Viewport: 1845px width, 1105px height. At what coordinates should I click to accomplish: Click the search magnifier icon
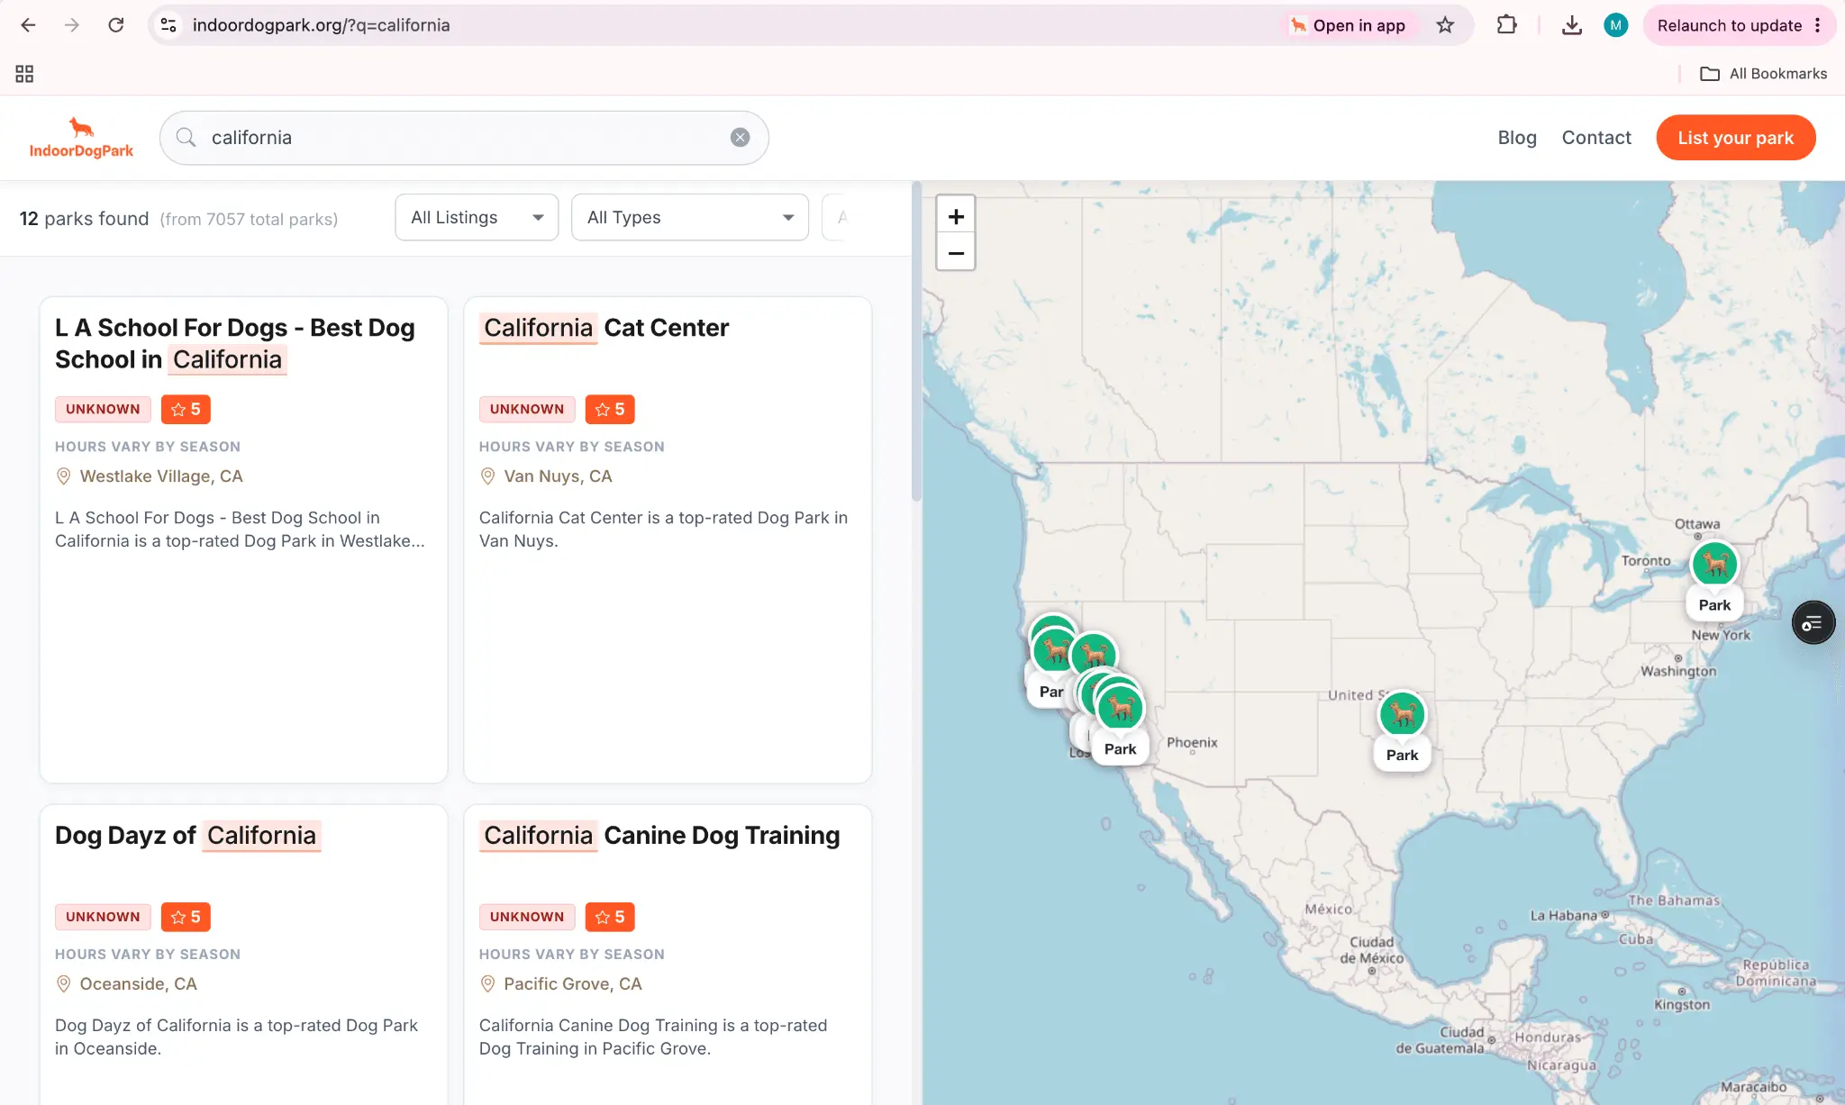[x=186, y=138]
